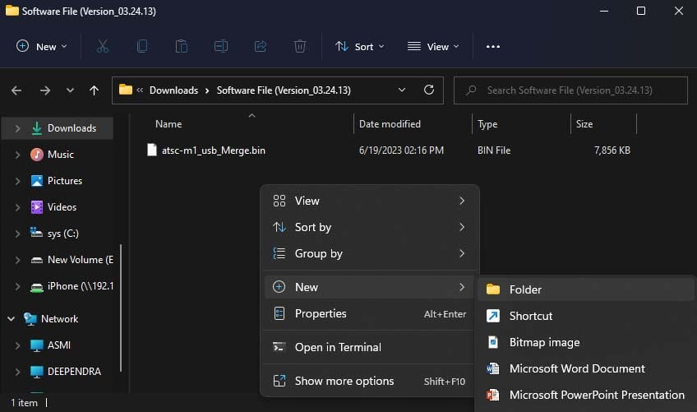Click the Paste clipboard icon
Viewport: 697px width, 412px height.
click(x=182, y=47)
